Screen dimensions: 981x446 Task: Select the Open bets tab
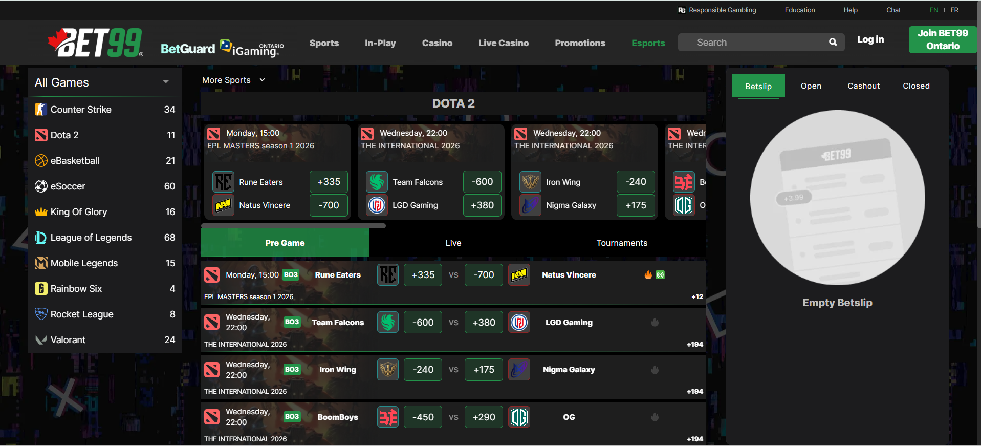click(x=811, y=86)
